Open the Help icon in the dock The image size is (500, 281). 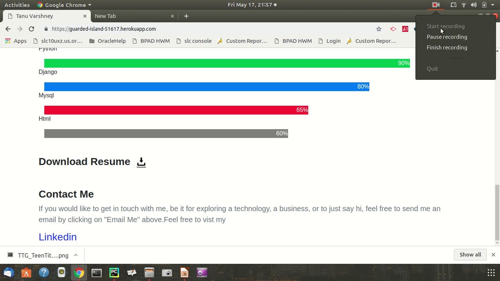tap(44, 272)
